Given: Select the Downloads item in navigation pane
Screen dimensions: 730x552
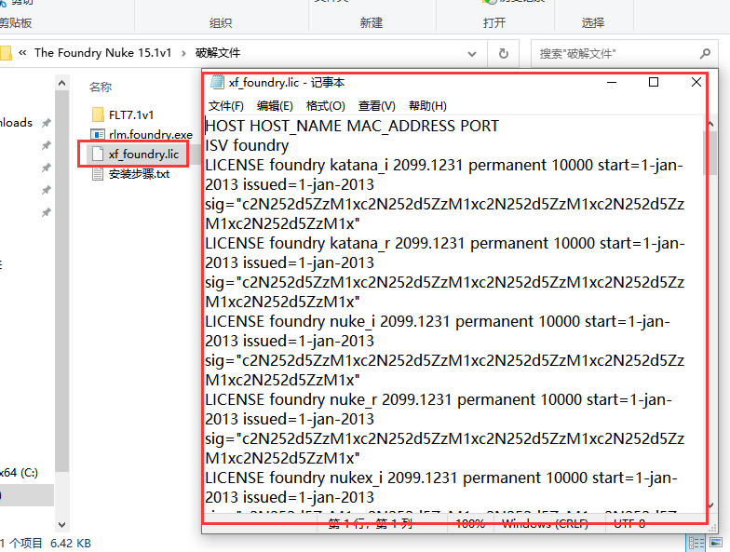Looking at the screenshot, I should pyautogui.click(x=16, y=123).
